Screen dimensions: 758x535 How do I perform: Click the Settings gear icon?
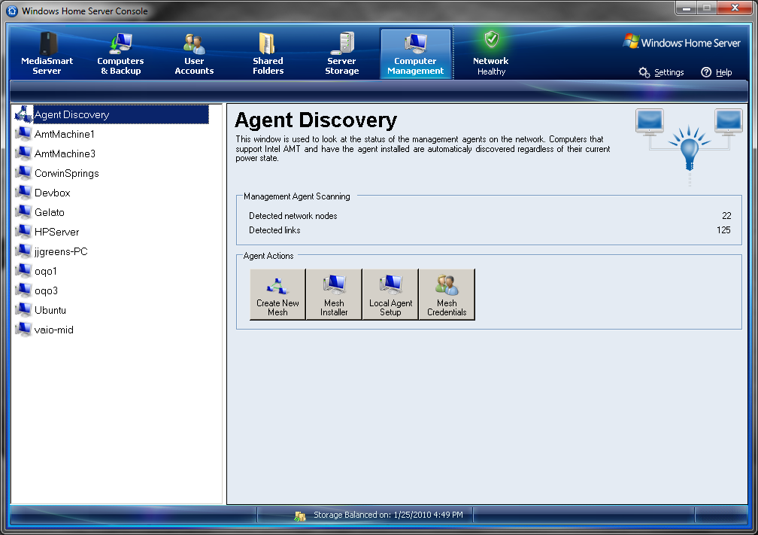(644, 72)
